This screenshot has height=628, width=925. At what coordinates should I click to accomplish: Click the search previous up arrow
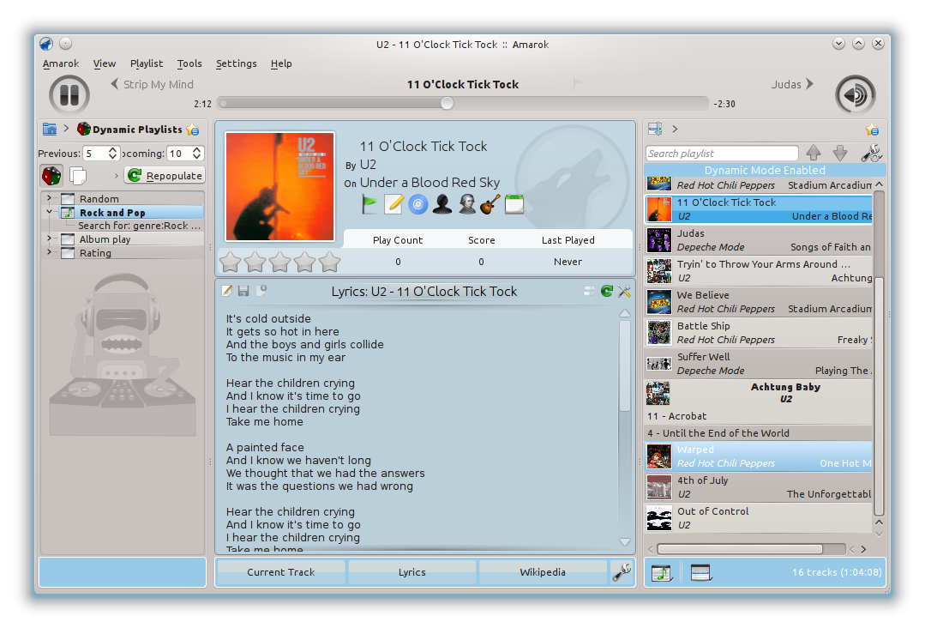[x=814, y=153]
